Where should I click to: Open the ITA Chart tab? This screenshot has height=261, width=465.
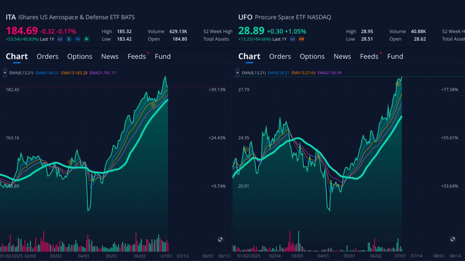click(17, 56)
